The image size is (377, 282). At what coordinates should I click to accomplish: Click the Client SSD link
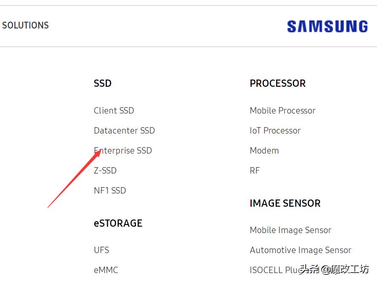point(114,111)
